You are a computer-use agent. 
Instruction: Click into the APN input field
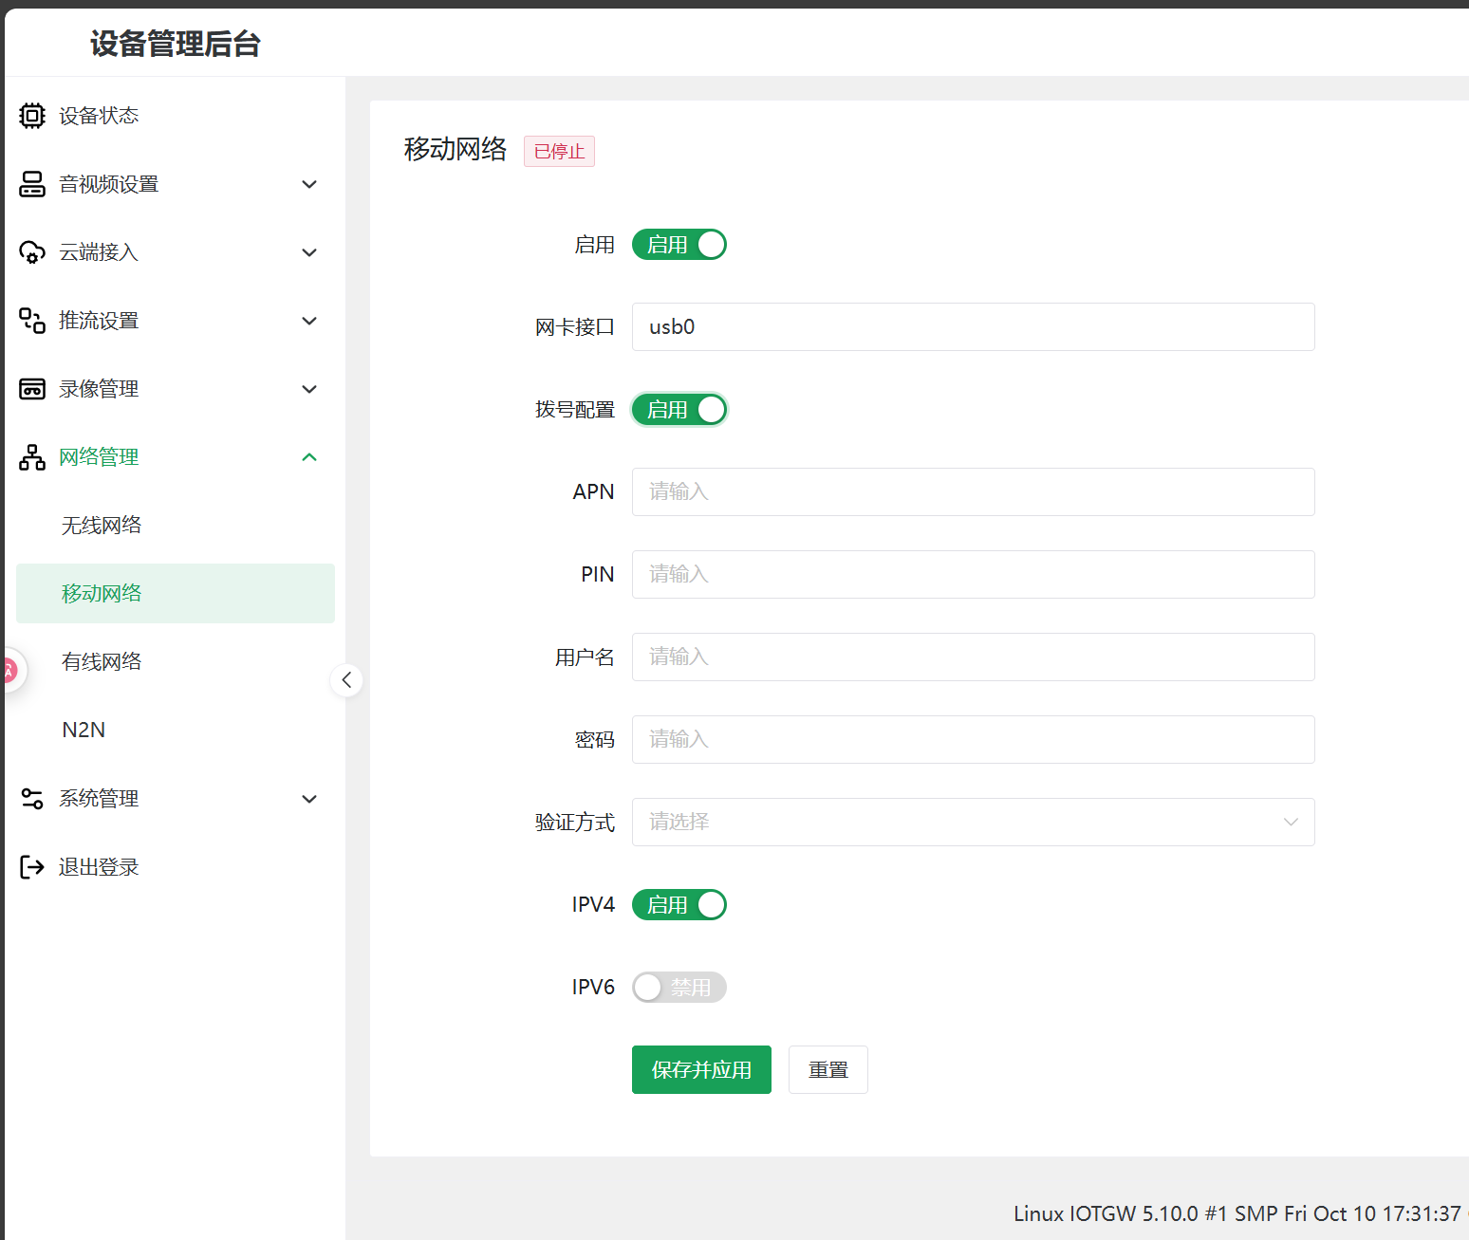[x=973, y=492]
